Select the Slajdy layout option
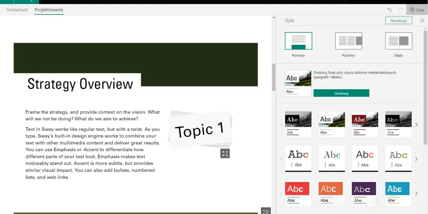The image size is (428, 214). click(399, 45)
